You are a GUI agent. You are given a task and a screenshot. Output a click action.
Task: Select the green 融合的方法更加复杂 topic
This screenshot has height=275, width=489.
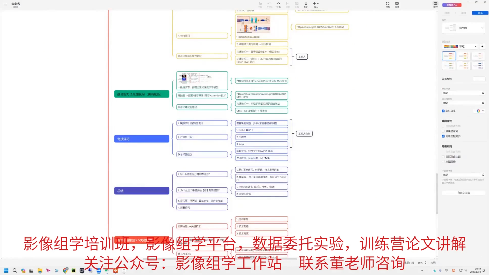click(142, 94)
